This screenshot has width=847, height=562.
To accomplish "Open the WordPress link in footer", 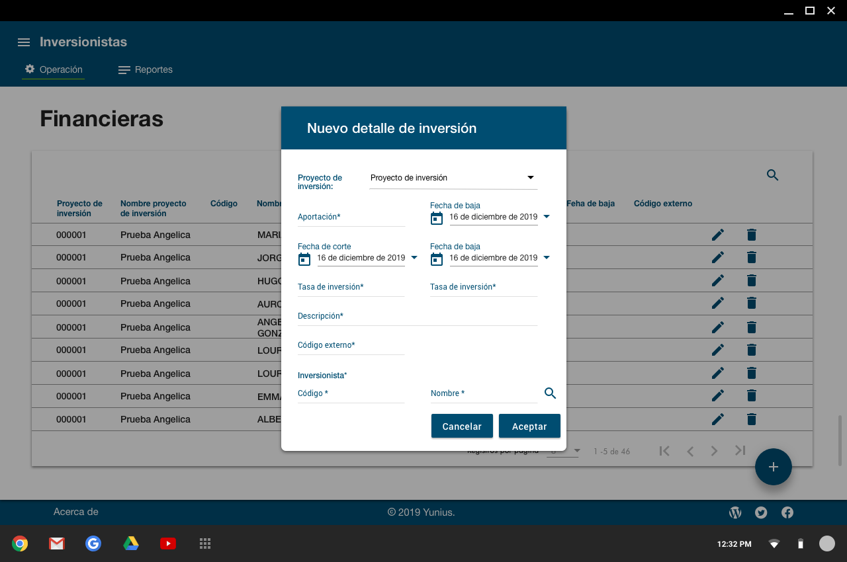I will [735, 512].
